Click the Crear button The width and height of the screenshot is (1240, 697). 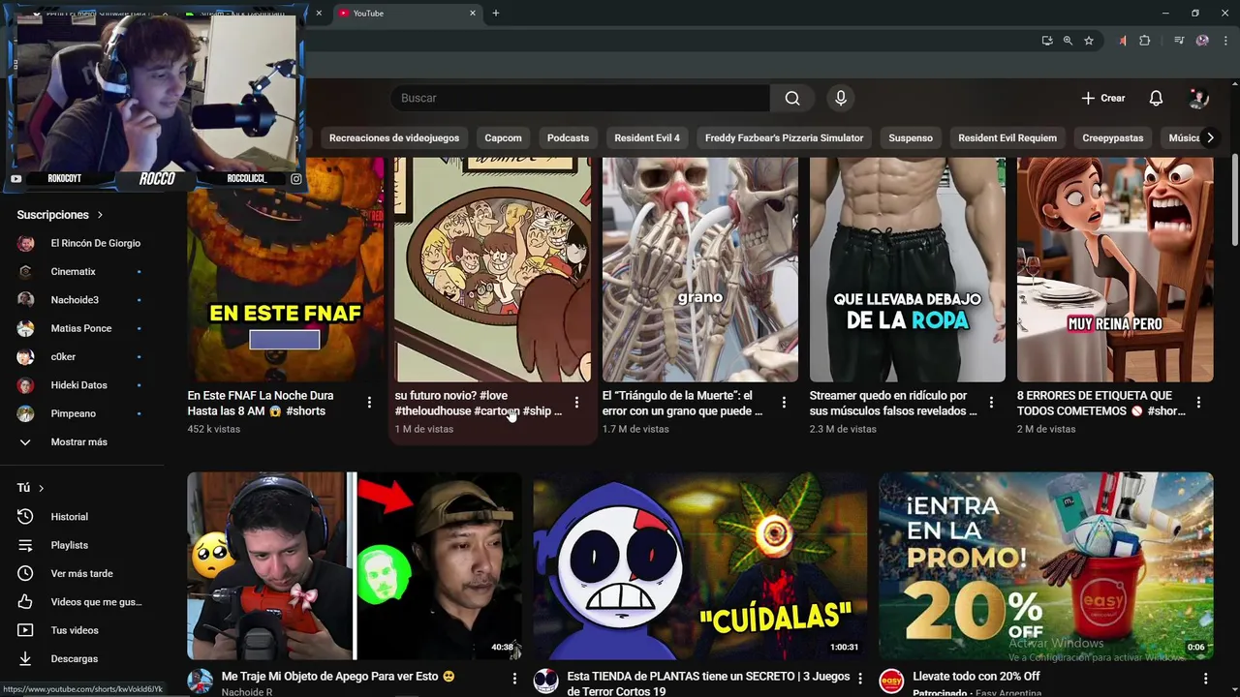point(1103,98)
